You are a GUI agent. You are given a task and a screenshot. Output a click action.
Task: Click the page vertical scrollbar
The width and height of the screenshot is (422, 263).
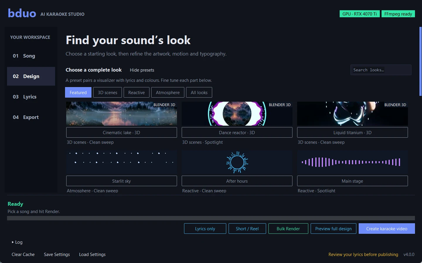click(421, 61)
